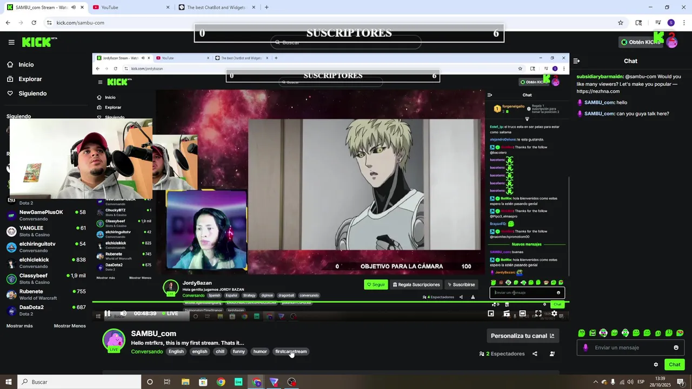Image resolution: width=692 pixels, height=389 pixels.
Task: Open elchiringuitotv channel in sidebar
Action: pos(46,246)
